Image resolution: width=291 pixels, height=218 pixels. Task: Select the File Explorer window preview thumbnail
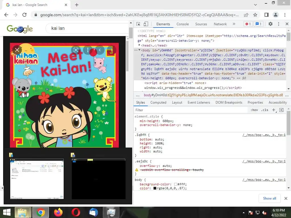coord(37,179)
